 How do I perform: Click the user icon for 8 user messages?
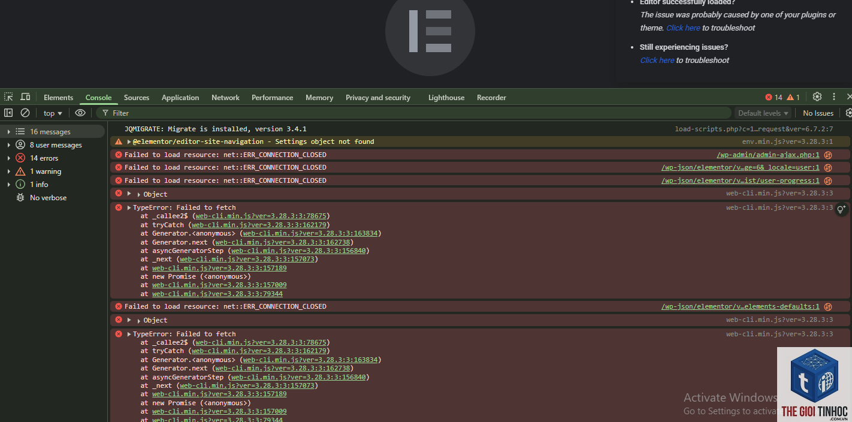coord(20,144)
